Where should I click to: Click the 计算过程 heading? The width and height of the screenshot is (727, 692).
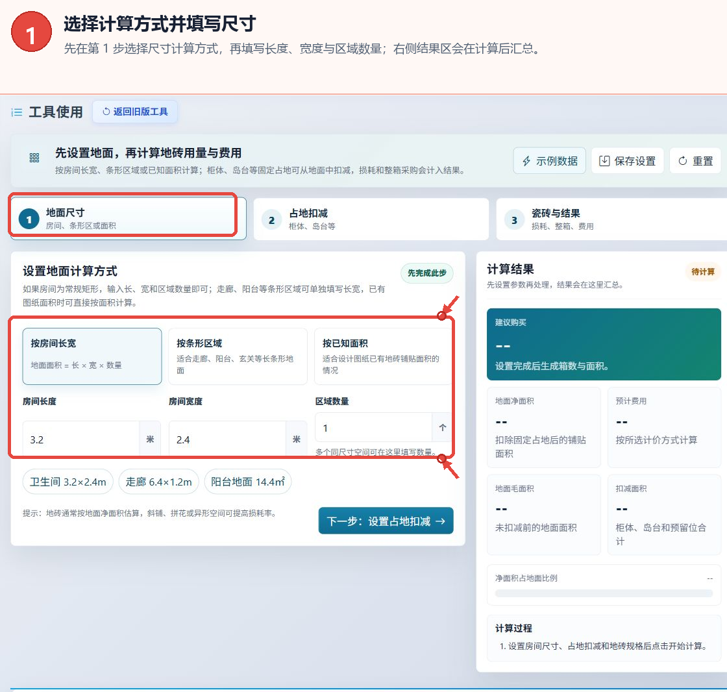point(513,628)
